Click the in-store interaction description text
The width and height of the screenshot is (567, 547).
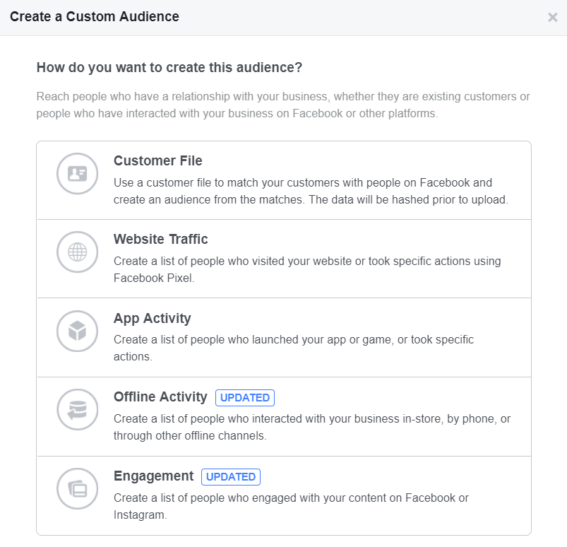click(x=311, y=427)
